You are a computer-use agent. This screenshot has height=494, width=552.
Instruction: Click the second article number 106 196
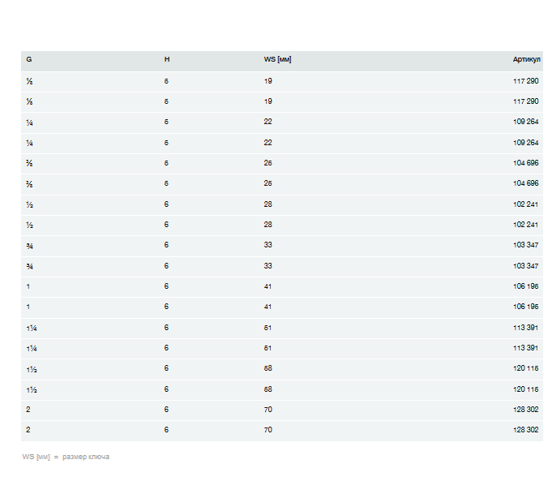coord(525,307)
